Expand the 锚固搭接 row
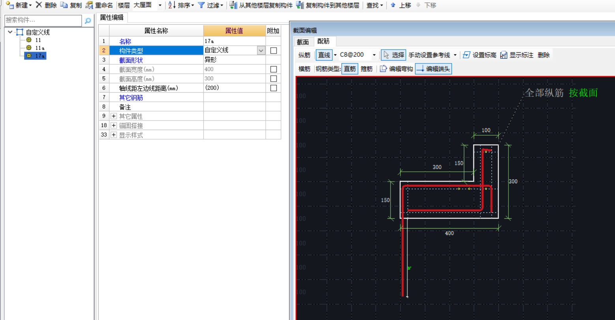 pyautogui.click(x=114, y=126)
